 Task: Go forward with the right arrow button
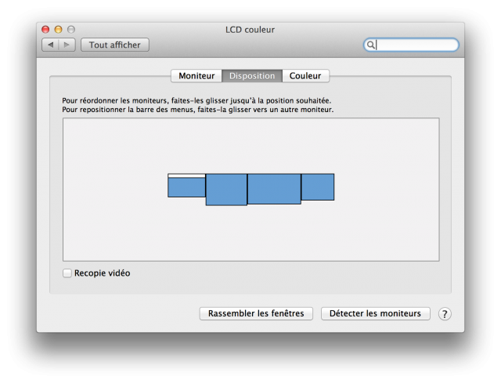(x=67, y=45)
